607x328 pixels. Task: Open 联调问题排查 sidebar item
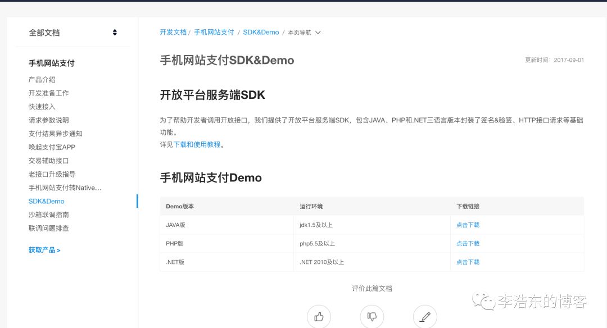coord(48,228)
